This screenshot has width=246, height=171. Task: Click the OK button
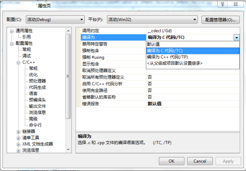pos(171,161)
